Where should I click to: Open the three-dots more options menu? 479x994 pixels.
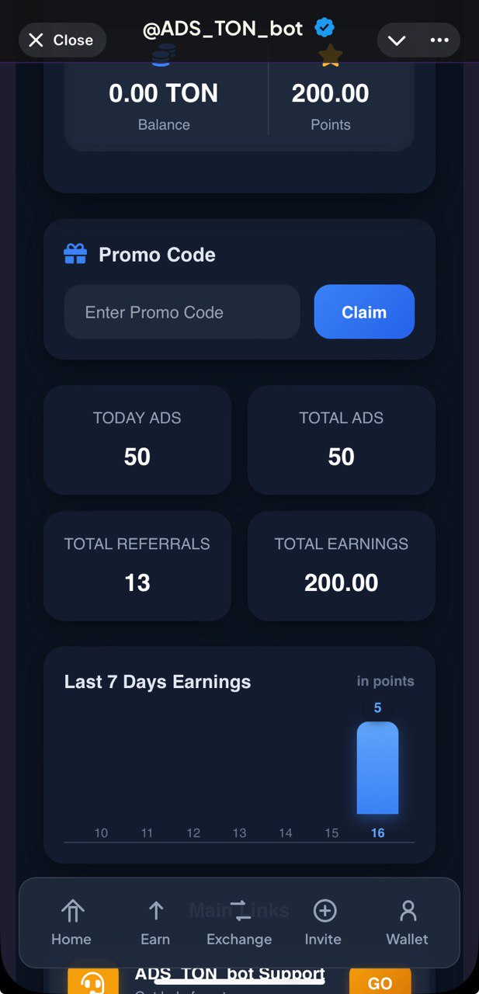(x=439, y=40)
